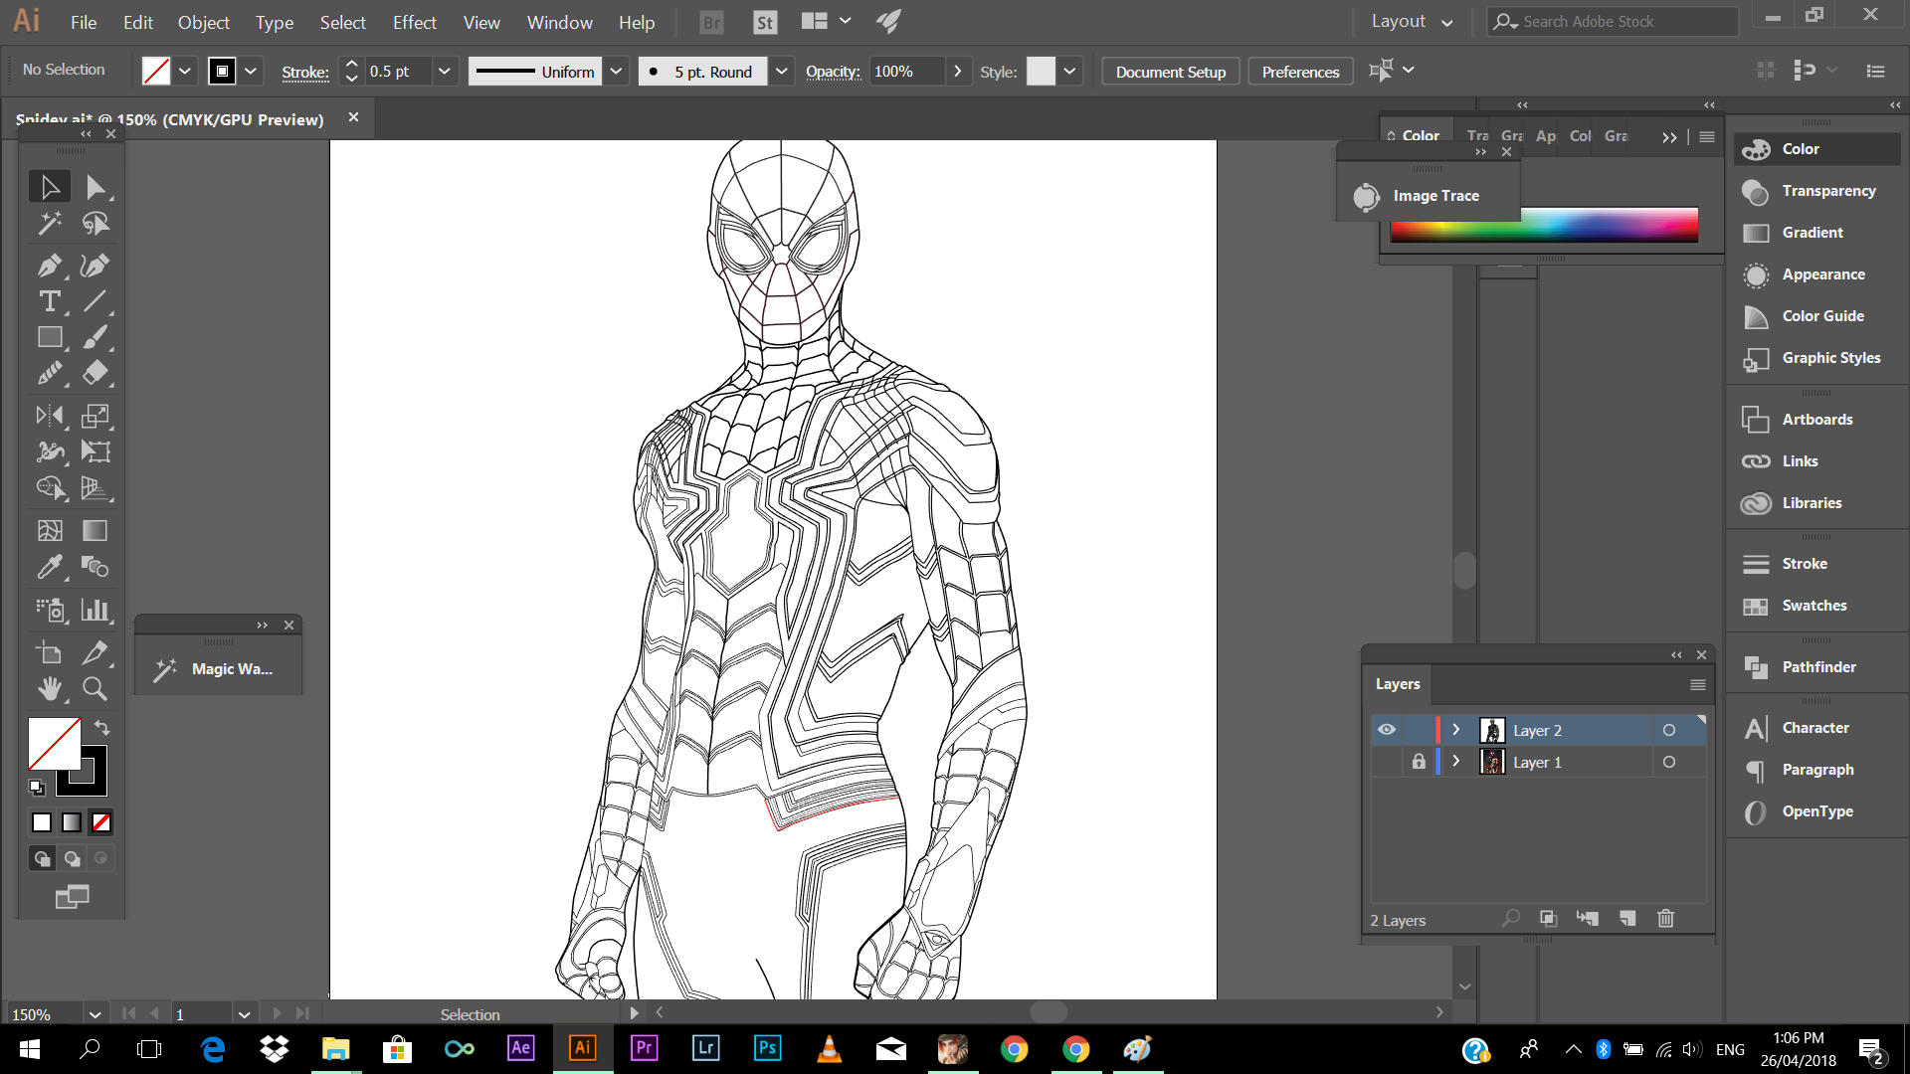The height and width of the screenshot is (1074, 1910).
Task: Set paint to None in toolbox
Action: 101,822
